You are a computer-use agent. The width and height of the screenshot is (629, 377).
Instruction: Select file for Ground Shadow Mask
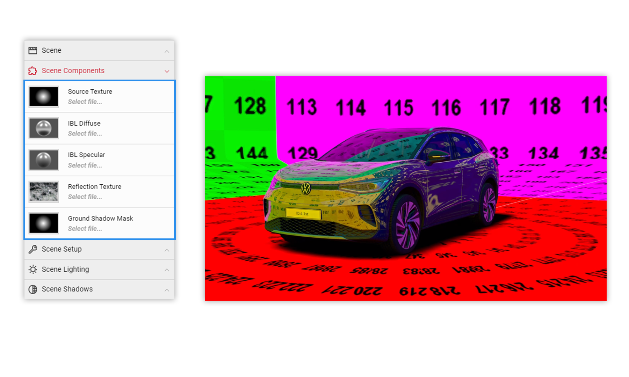[85, 228]
